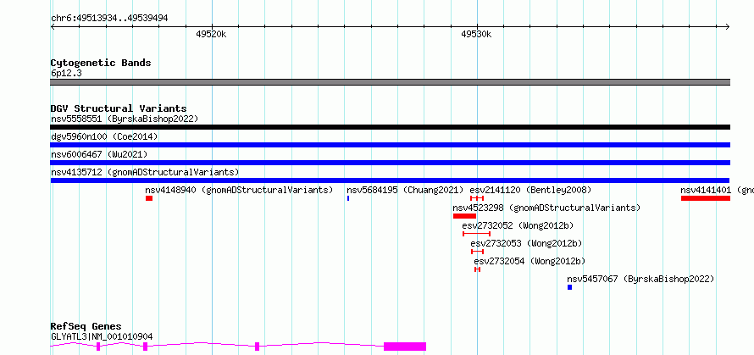This screenshot has height=355, width=754.
Task: Click the nsv5457067 blue variant square
Action: coord(570,287)
